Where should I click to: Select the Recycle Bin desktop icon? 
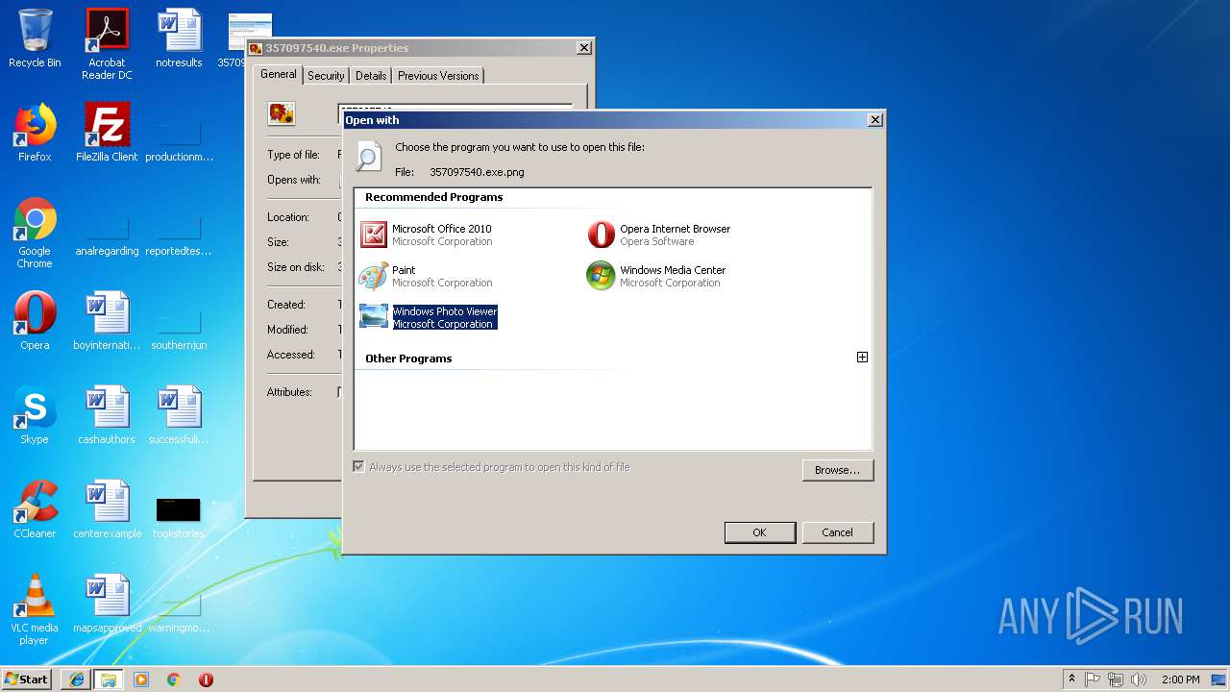point(35,38)
